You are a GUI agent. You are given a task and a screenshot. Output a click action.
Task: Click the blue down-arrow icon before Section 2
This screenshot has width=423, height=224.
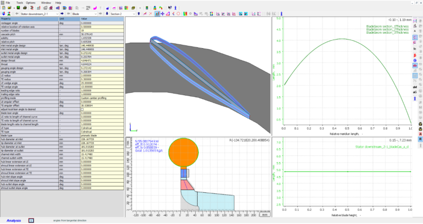coord(107,14)
